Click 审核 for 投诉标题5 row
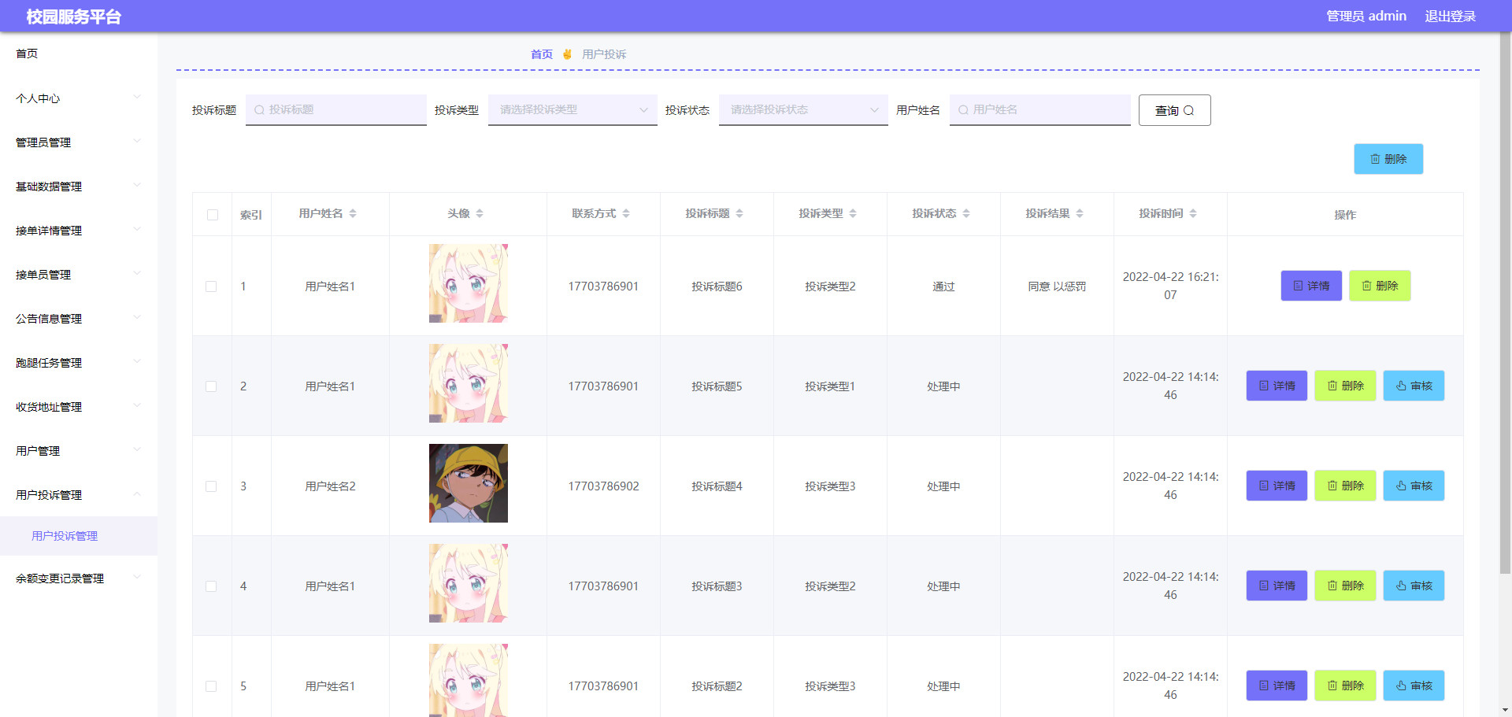 click(x=1414, y=386)
